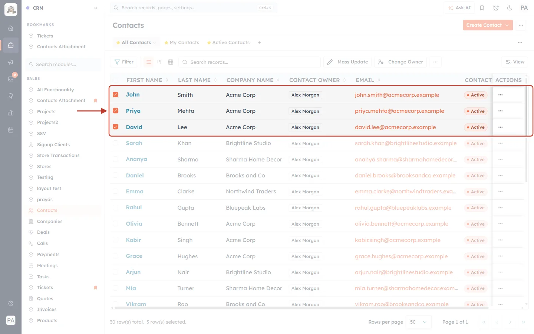Toggle the select-all header checkbox
This screenshot has width=534, height=334.
coord(116,80)
